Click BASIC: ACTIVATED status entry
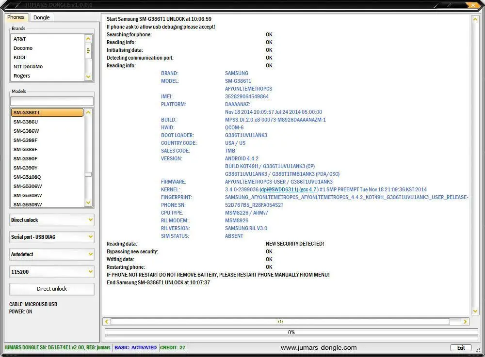Viewport: 485px width, 357px height. [135, 348]
